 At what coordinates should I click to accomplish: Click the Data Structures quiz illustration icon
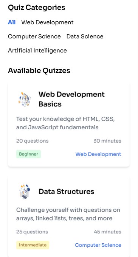(x=25, y=192)
